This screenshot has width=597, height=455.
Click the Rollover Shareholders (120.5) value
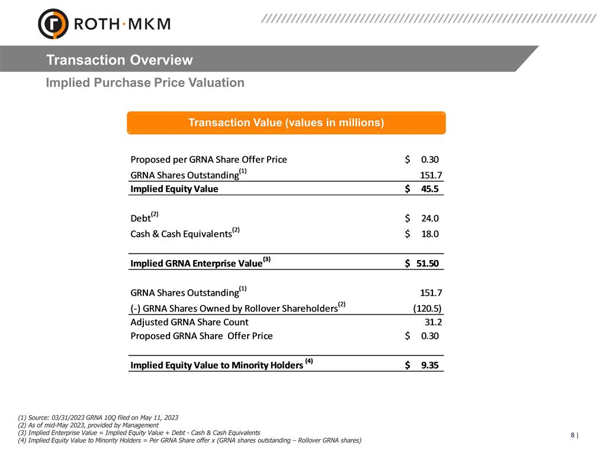click(427, 308)
